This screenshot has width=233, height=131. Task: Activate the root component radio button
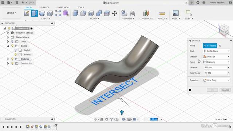tap(31, 28)
